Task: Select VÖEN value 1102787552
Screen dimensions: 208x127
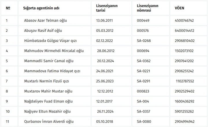Action: [185, 81]
